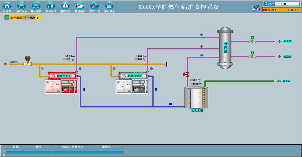This screenshot has width=302, height=157.
Task: Click the flow meter on 去浴室 line
Action: coord(252,55)
